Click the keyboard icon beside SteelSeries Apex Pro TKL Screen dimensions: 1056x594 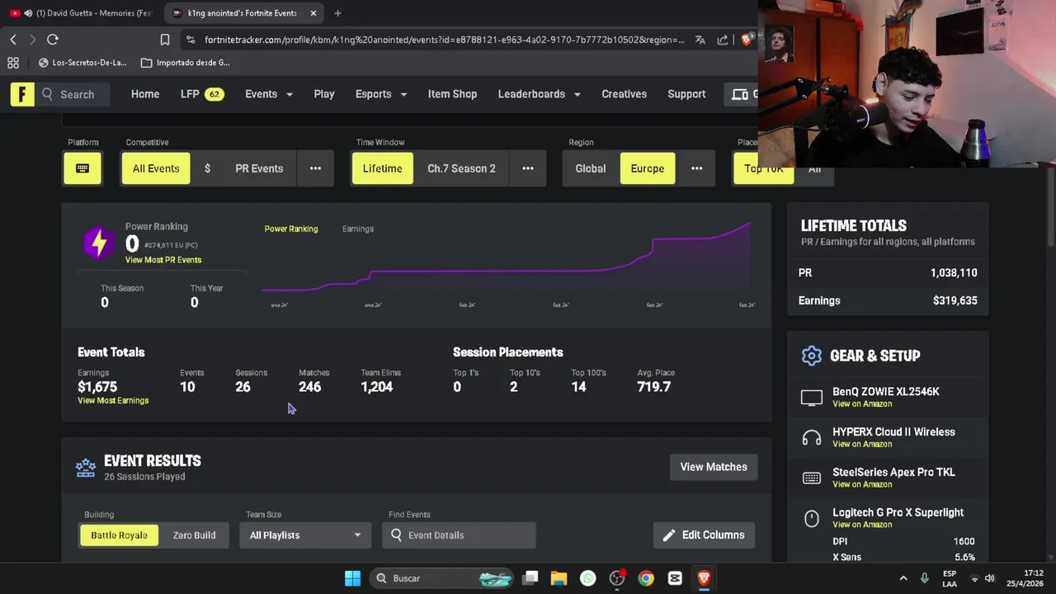click(812, 478)
